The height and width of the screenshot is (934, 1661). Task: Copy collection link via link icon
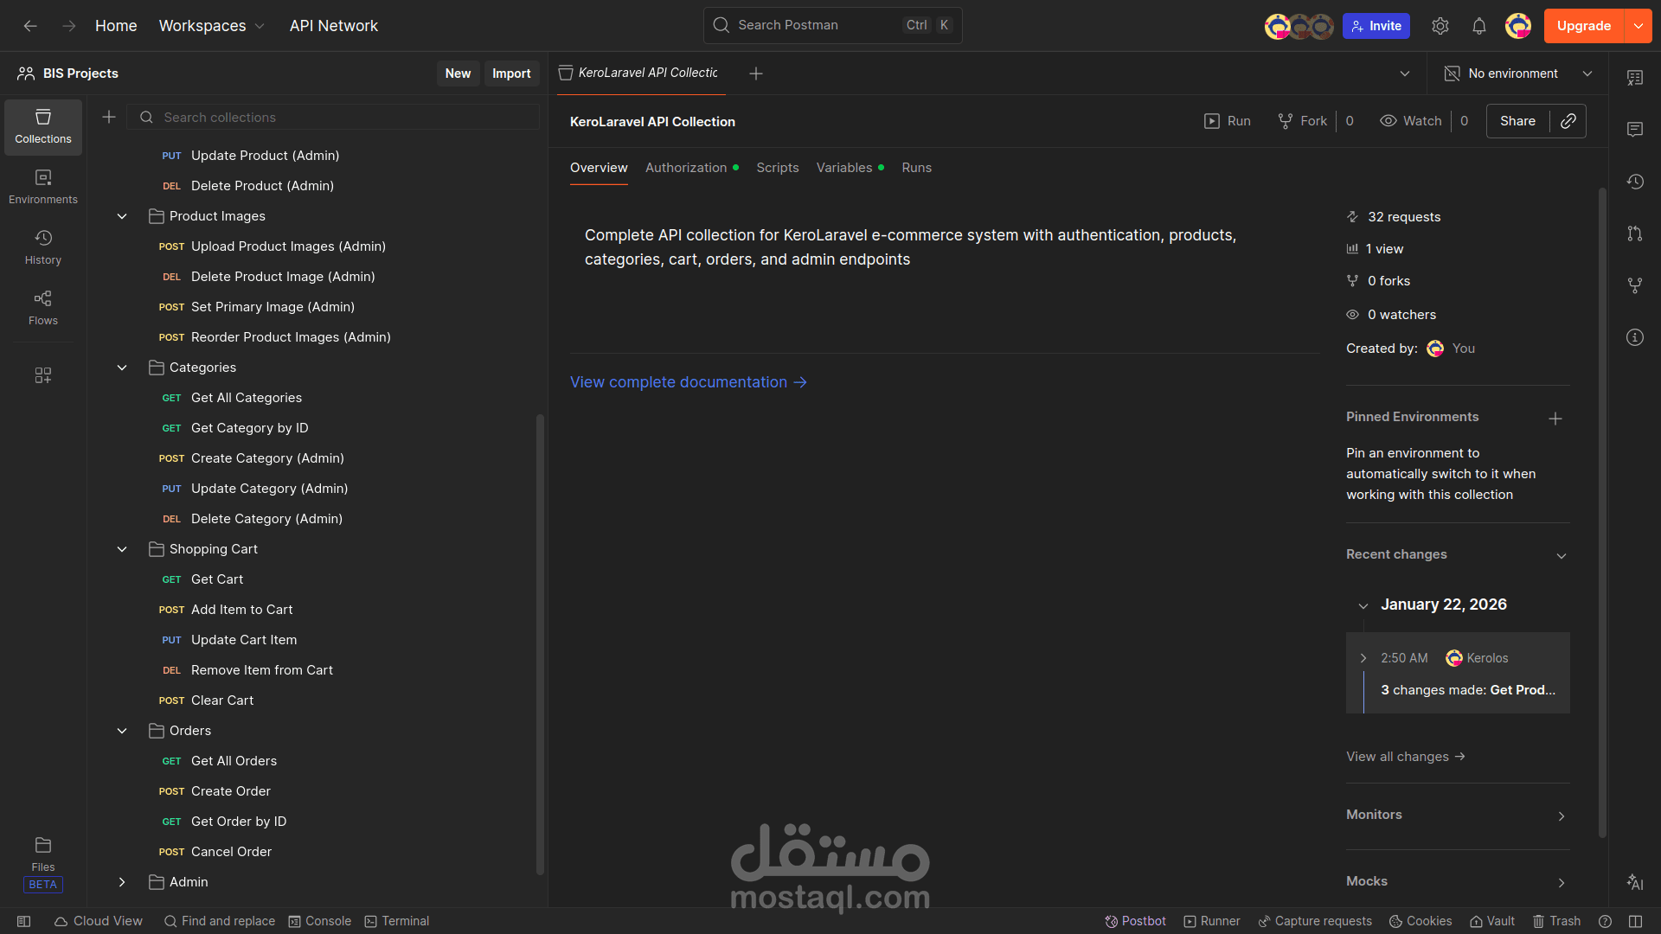1568,121
